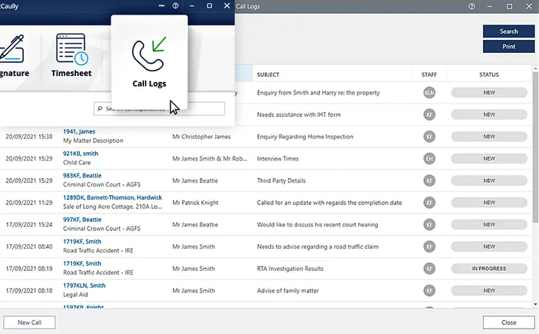Select the caller Mr Patrick Knight
This screenshot has height=334, width=539.
pos(195,203)
